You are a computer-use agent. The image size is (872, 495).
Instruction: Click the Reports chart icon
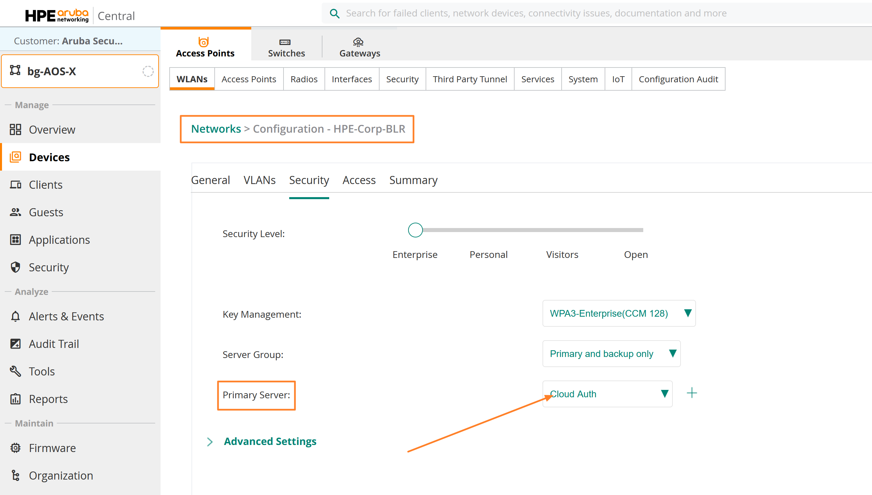[15, 399]
